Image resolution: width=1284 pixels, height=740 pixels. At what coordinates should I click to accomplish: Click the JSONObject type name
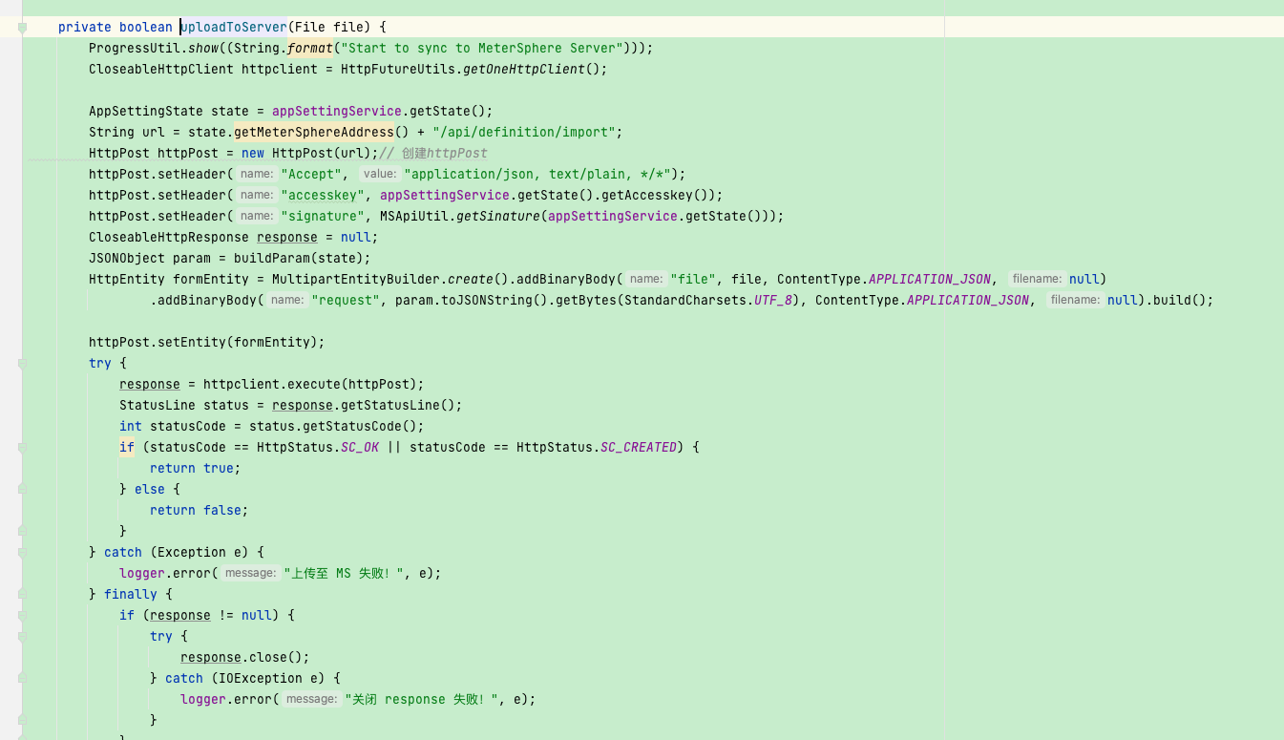(127, 258)
